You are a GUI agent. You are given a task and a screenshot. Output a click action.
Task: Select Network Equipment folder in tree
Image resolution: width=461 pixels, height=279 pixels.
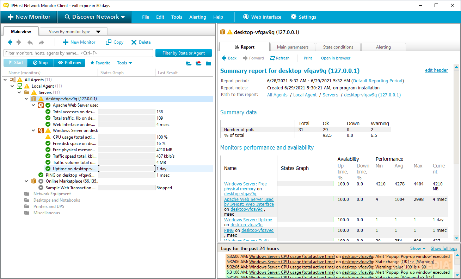pyautogui.click(x=52, y=194)
